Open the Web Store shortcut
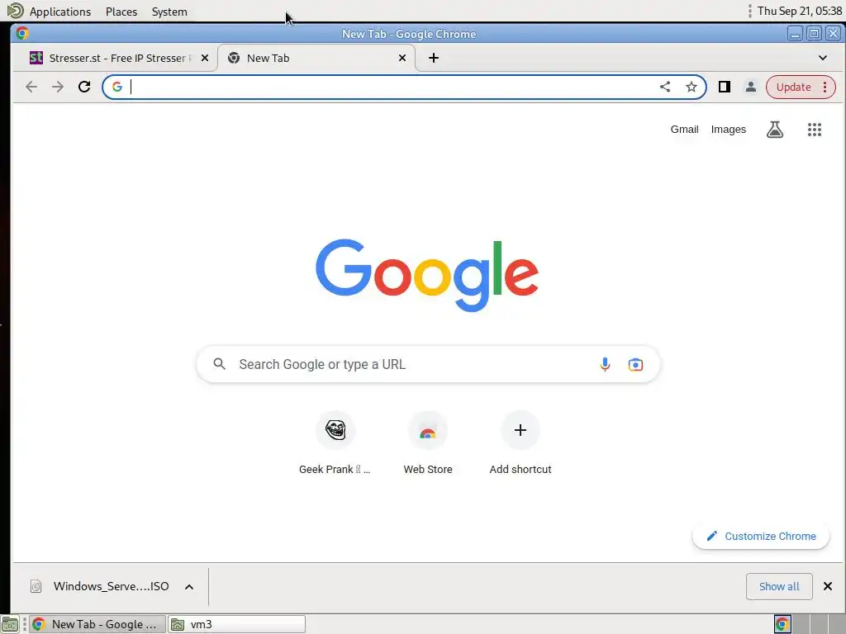This screenshot has height=634, width=846. tap(428, 443)
